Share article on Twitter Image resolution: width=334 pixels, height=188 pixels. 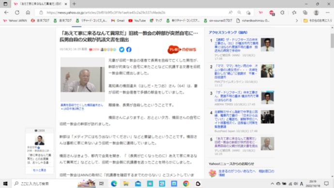point(121,49)
